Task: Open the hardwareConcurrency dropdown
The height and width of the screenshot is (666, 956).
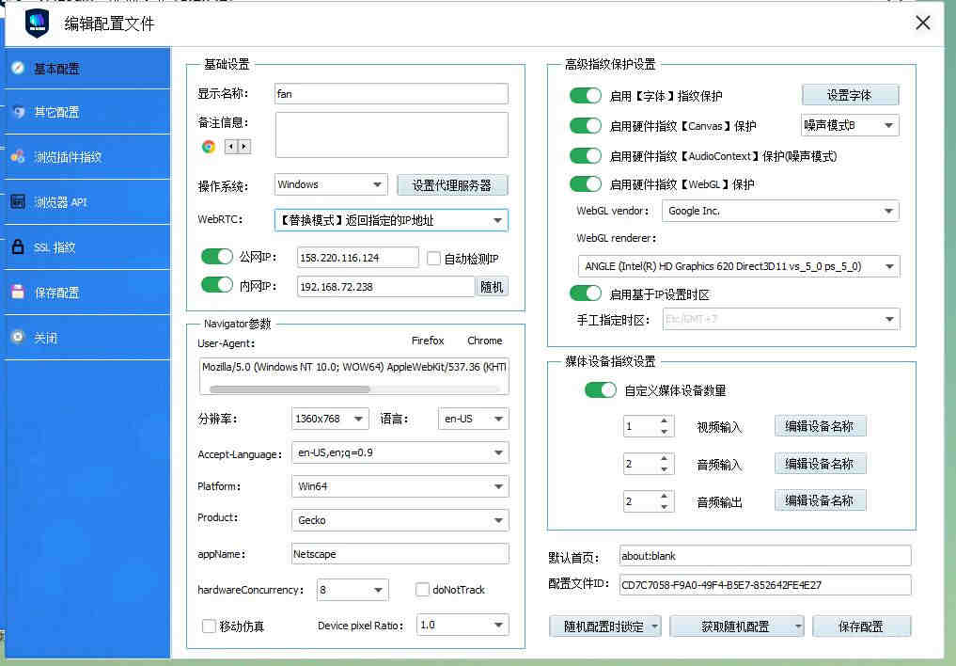Action: (353, 590)
